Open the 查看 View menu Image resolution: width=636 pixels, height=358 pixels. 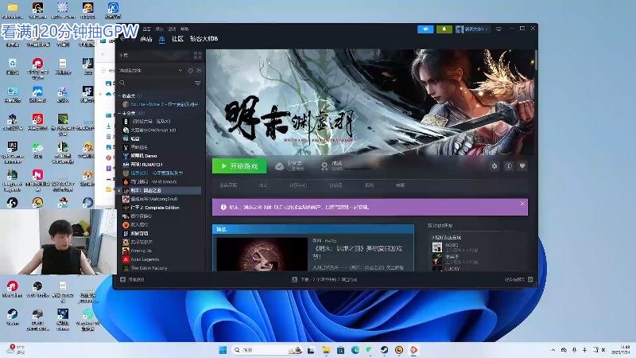pos(147,29)
